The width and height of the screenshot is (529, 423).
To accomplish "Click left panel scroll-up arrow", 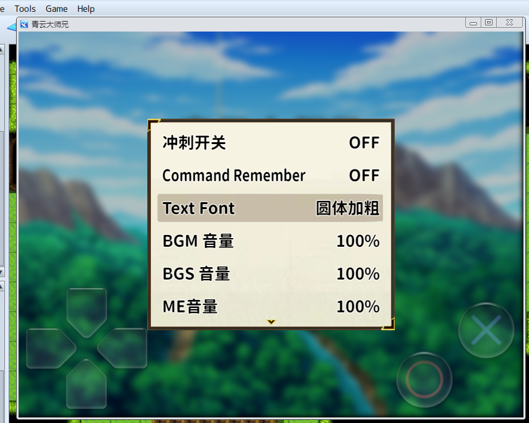I will pyautogui.click(x=2, y=50).
